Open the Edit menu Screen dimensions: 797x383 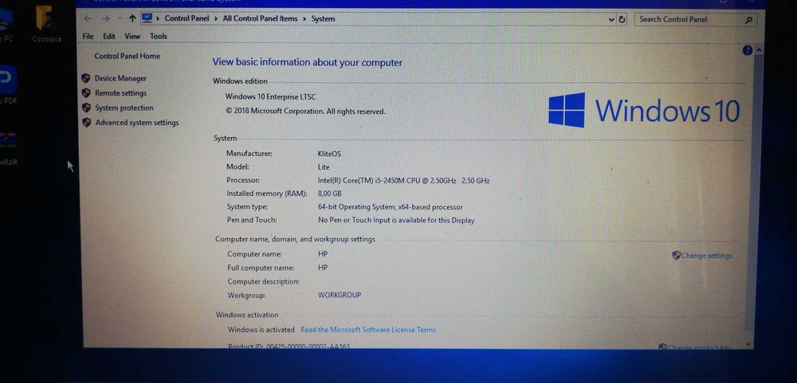pos(108,36)
